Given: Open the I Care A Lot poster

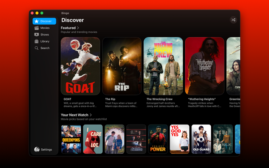Looking at the screenshot, I should 93,139.
